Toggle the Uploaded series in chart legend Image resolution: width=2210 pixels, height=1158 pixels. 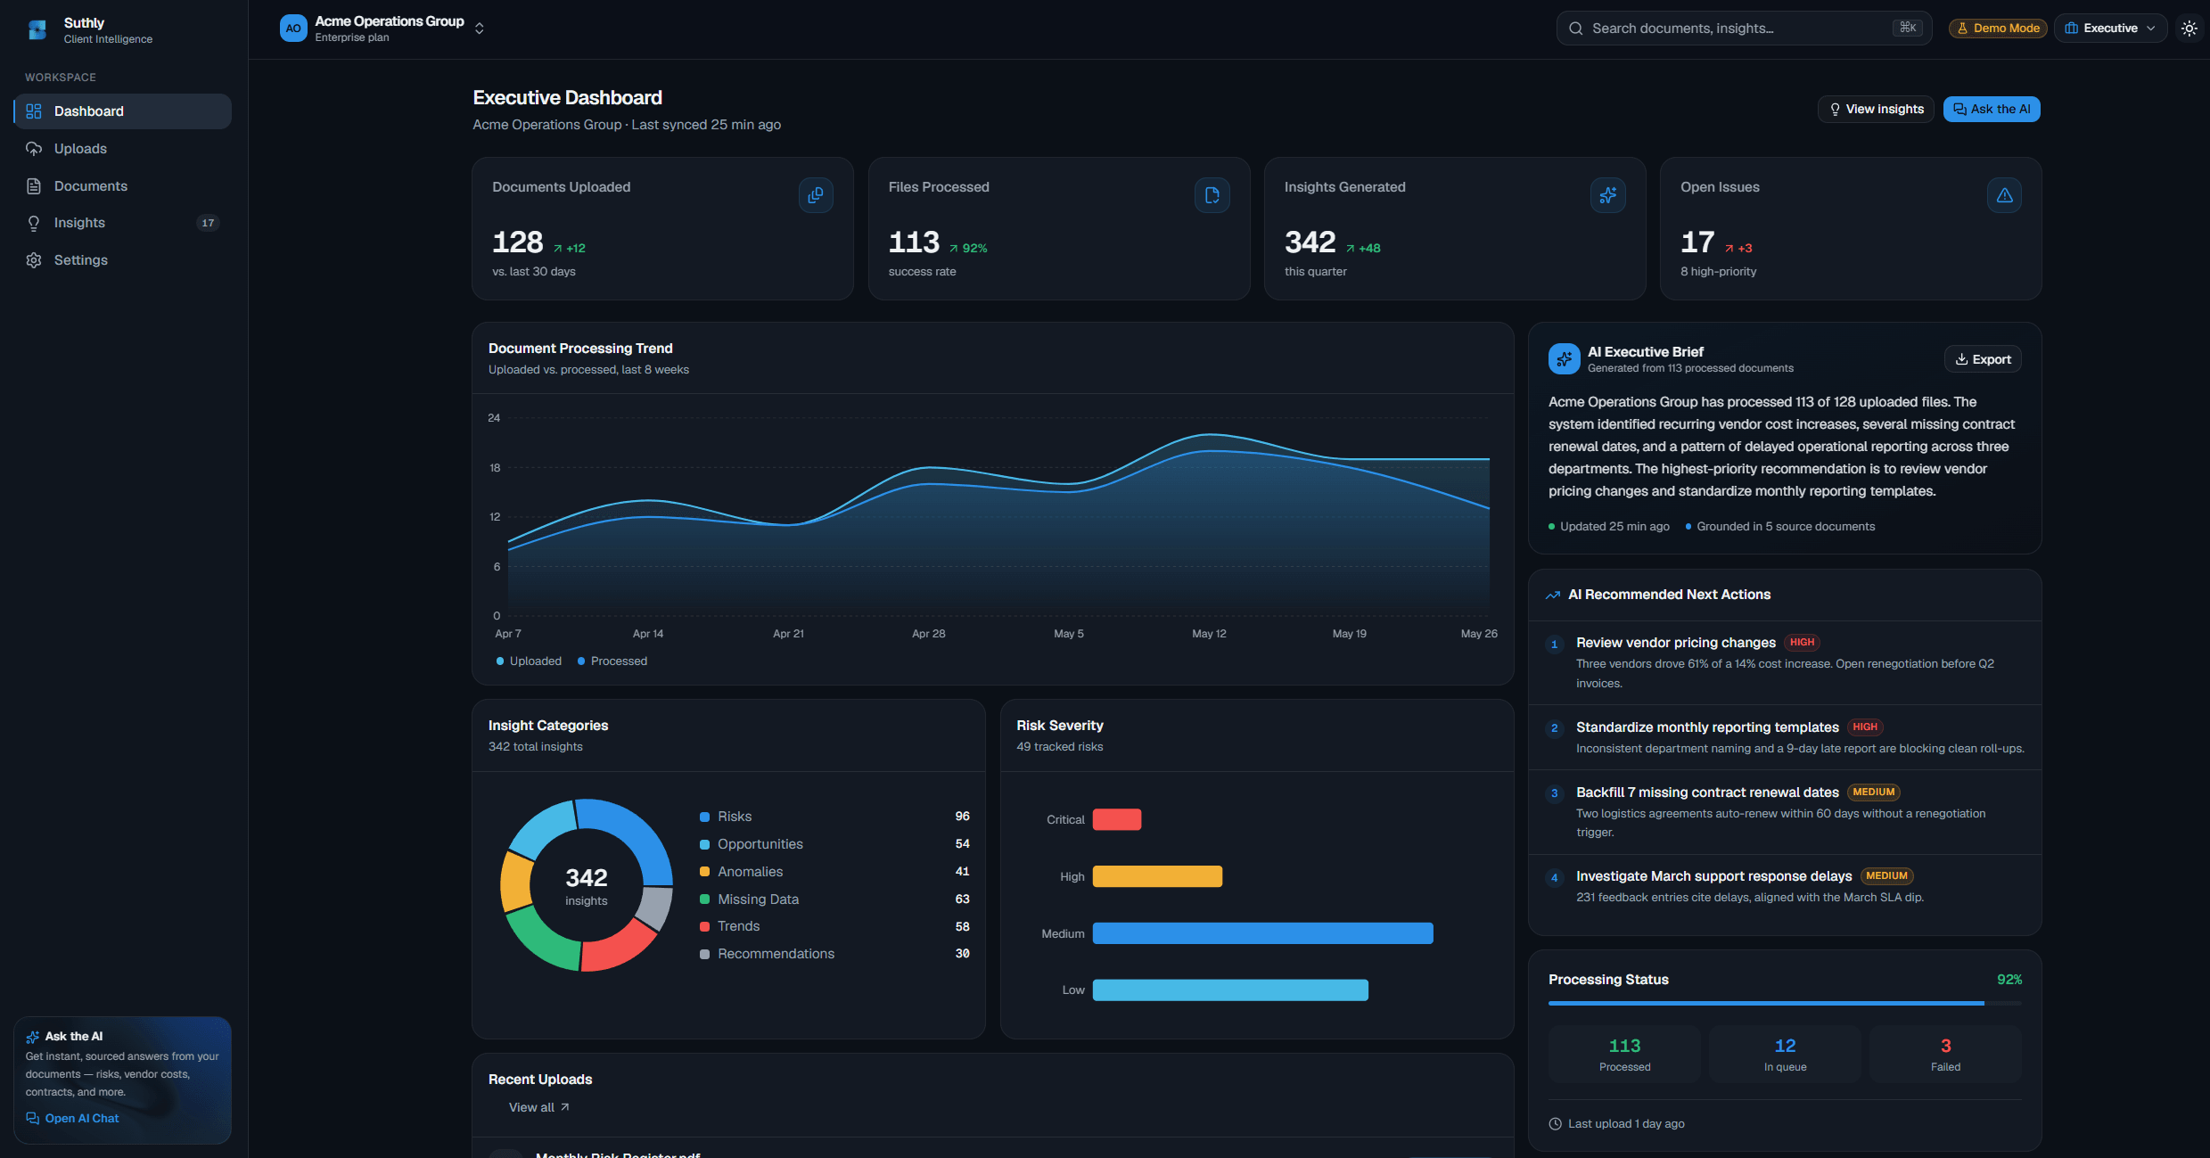click(529, 661)
